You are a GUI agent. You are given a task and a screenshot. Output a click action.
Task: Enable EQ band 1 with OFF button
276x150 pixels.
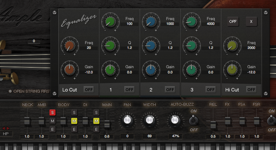pyautogui.click(x=130, y=90)
